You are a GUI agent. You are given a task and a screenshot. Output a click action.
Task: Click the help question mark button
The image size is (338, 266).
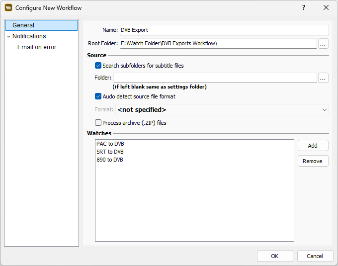click(304, 8)
